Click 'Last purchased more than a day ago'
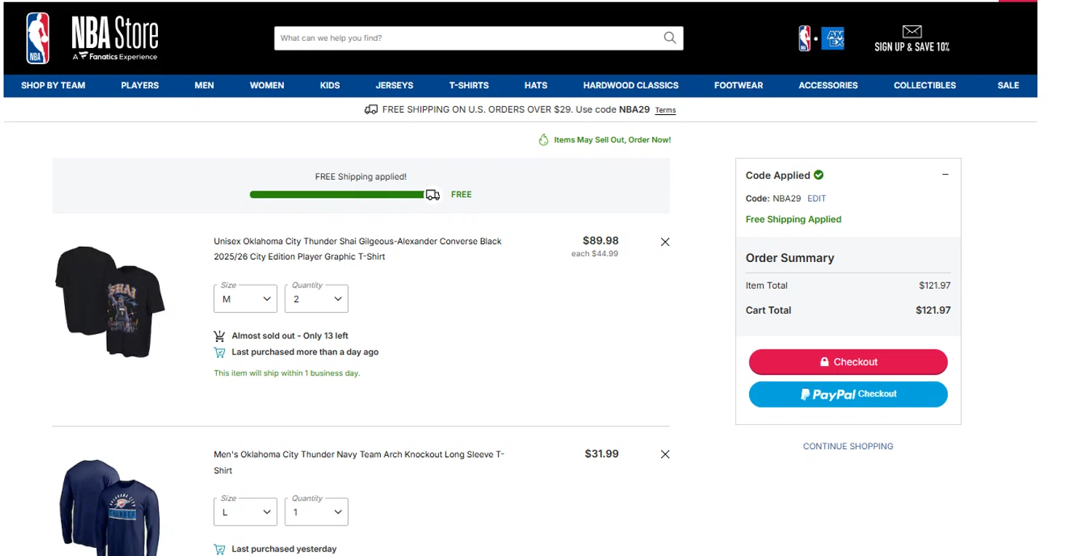 point(305,352)
